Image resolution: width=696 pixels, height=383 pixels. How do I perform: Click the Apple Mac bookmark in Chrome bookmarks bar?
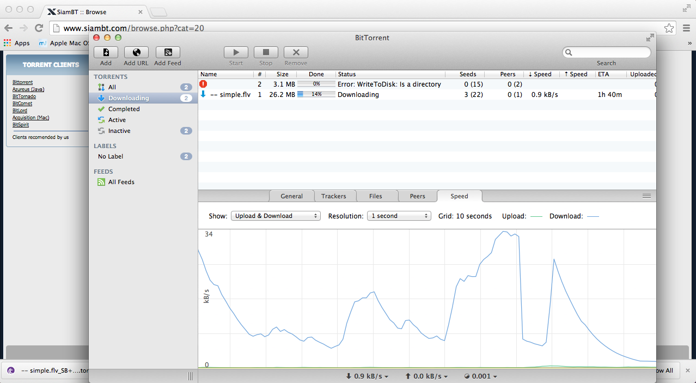click(63, 43)
